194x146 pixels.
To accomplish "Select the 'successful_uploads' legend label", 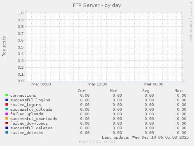I will (x=31, y=109).
